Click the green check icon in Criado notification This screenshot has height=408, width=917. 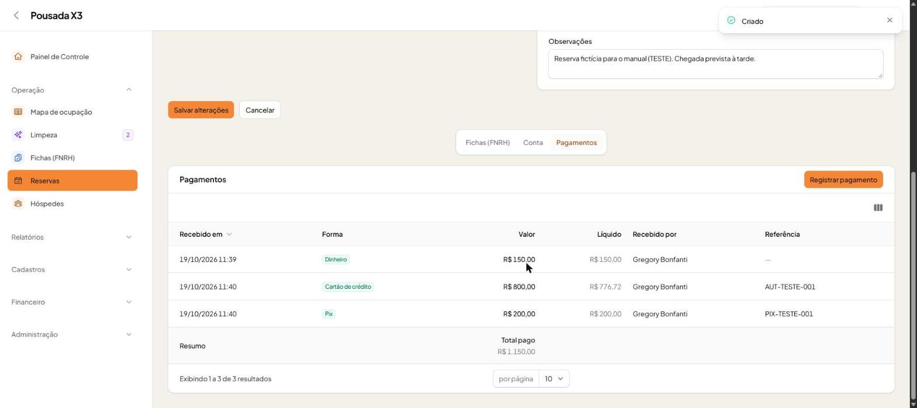(x=731, y=20)
